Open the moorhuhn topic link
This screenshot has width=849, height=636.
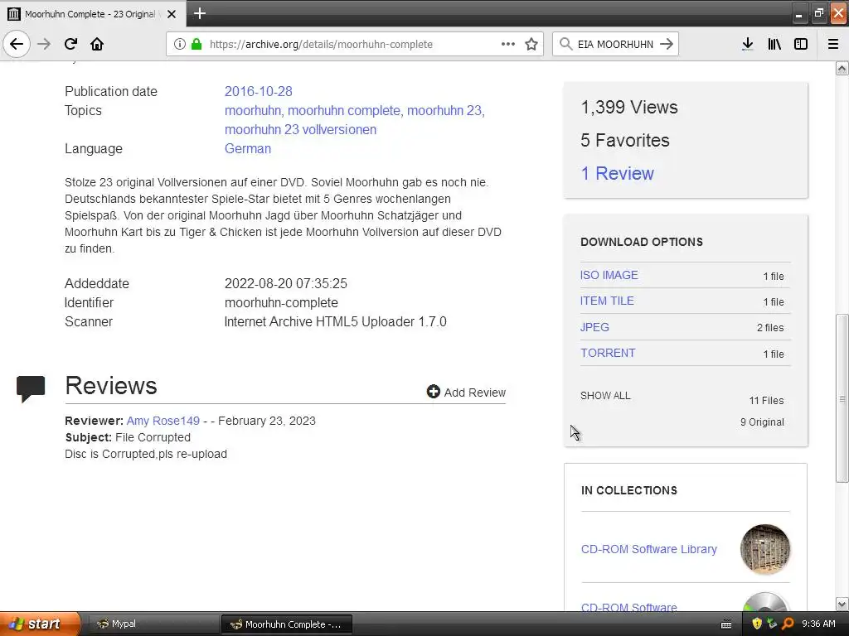pyautogui.click(x=252, y=110)
